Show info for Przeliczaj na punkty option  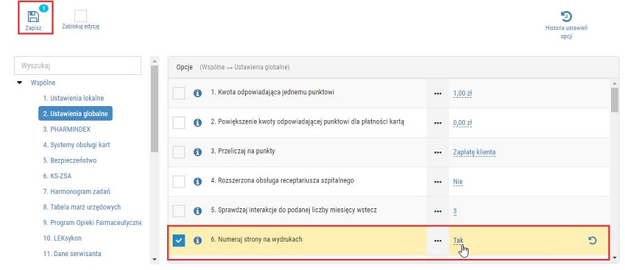[197, 152]
